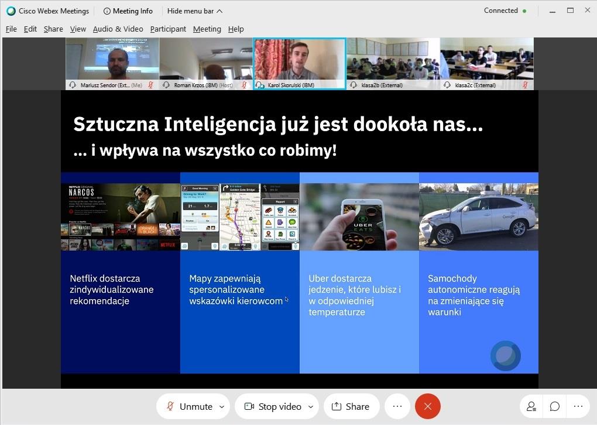Open Meeting Info panel
This screenshot has width=597, height=425.
click(128, 11)
